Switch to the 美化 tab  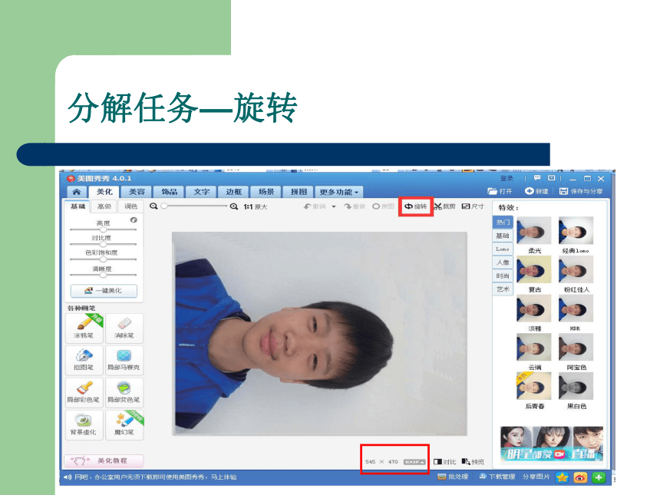(104, 192)
